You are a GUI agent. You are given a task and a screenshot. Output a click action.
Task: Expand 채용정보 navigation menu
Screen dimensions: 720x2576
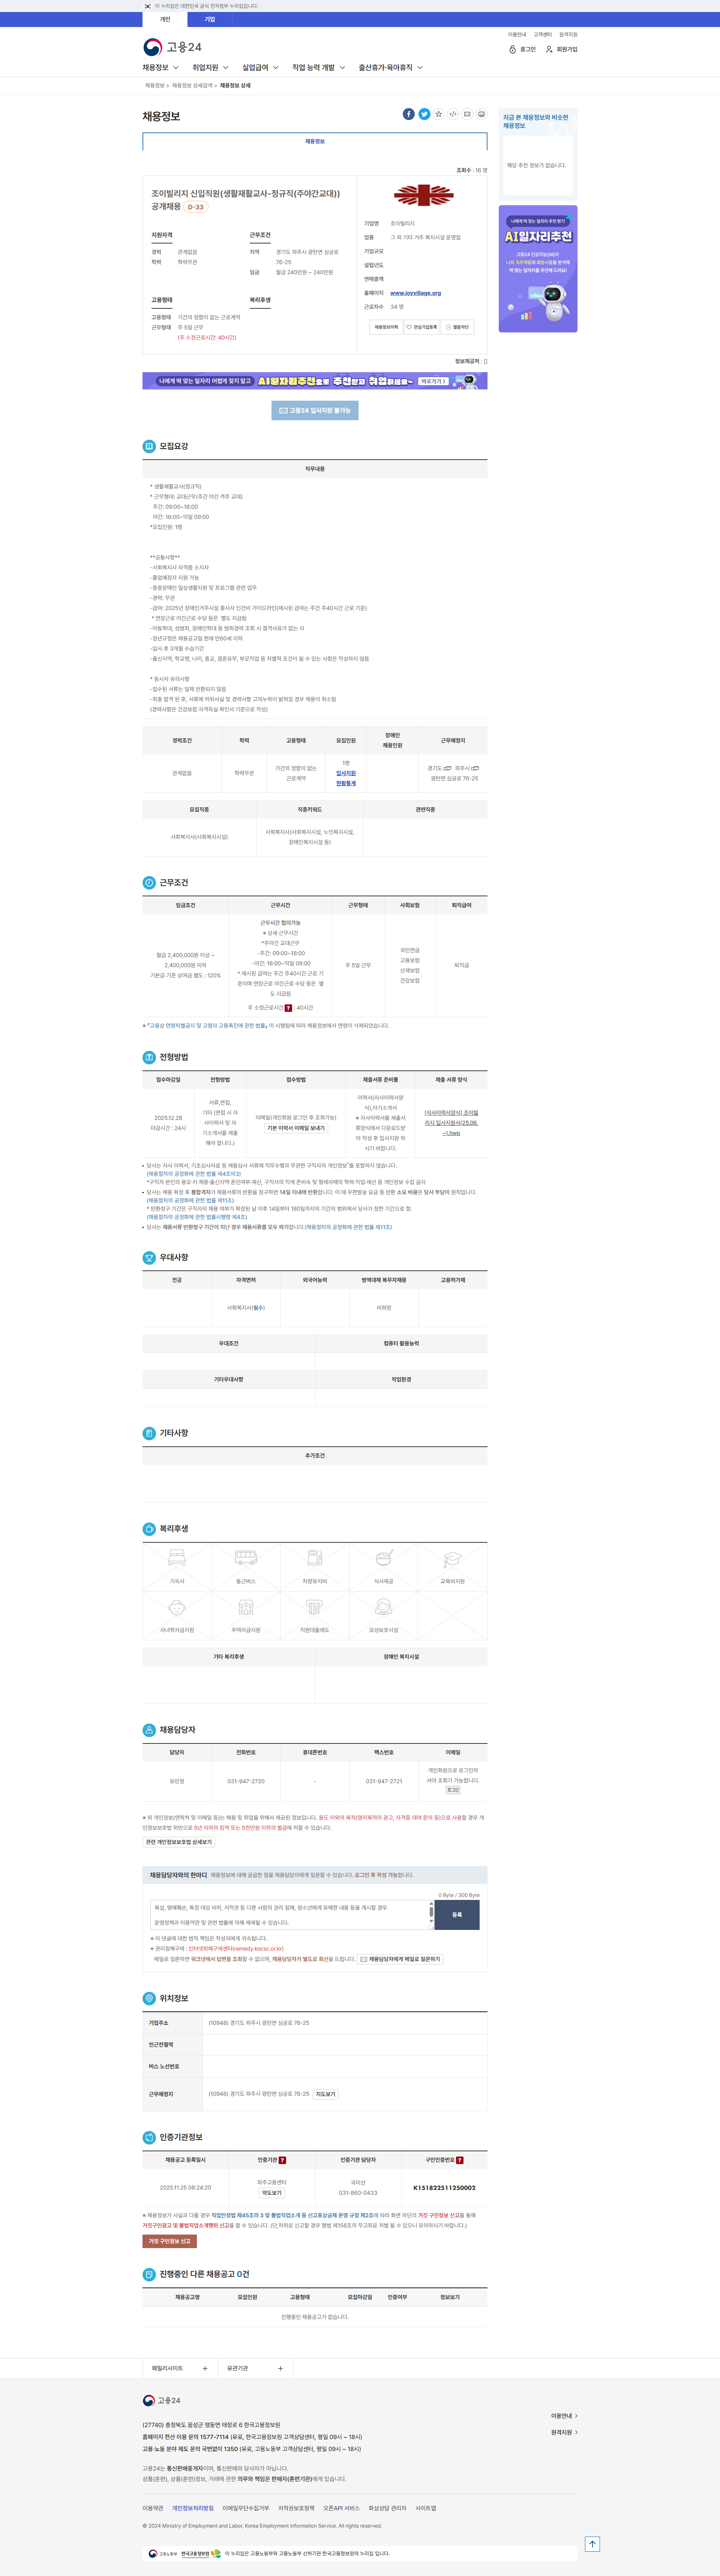point(160,68)
